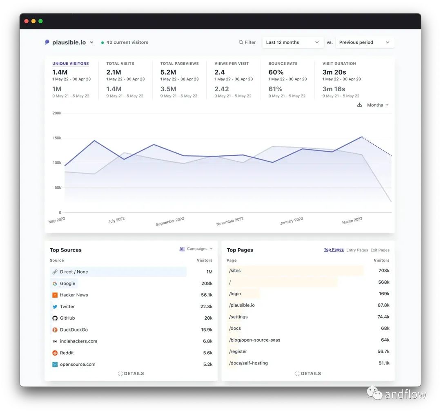Select the Total Pageviews metric

(179, 64)
